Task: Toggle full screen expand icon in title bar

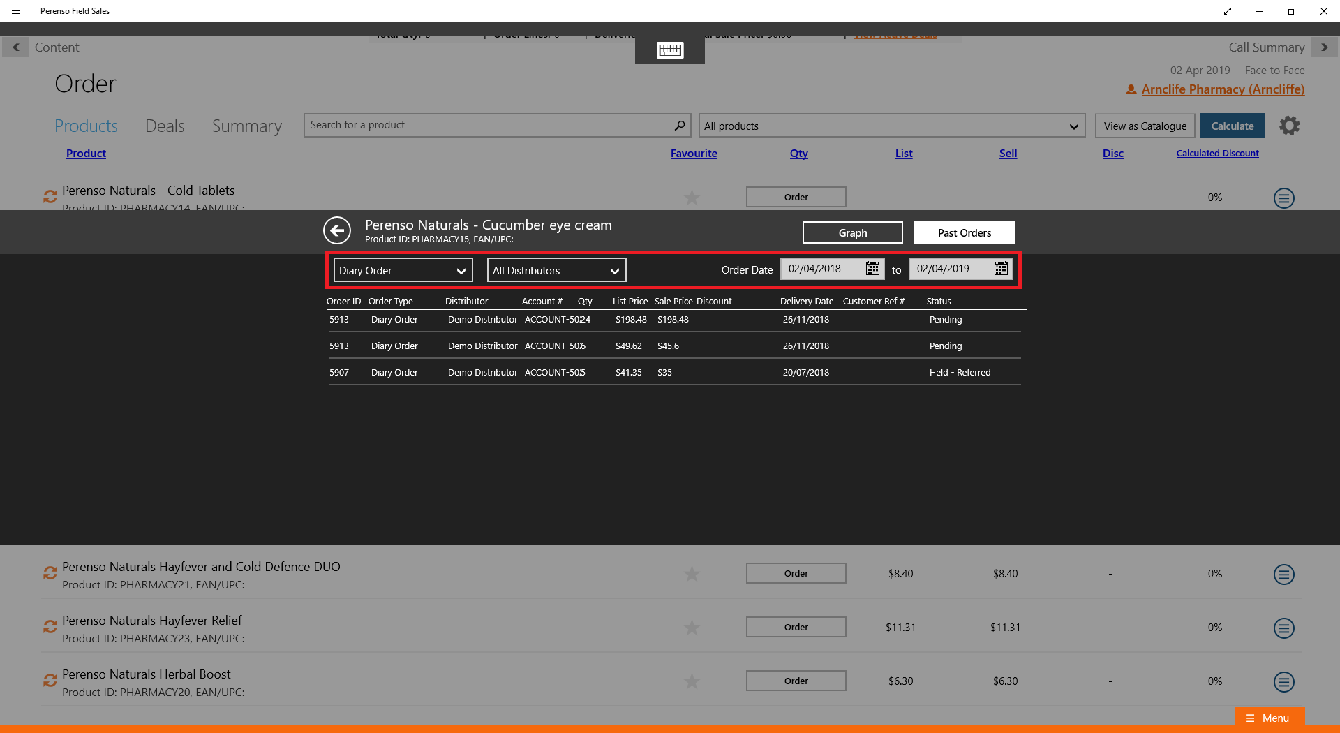Action: coord(1228,11)
